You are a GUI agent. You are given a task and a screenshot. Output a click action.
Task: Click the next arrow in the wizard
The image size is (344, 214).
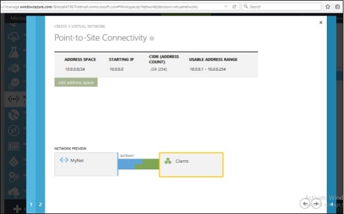pyautogui.click(x=316, y=204)
